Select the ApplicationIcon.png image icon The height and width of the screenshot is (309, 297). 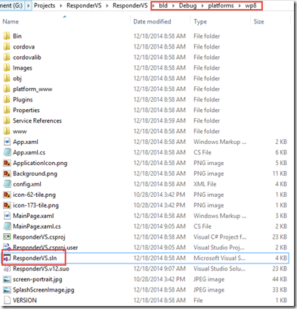[7, 163]
